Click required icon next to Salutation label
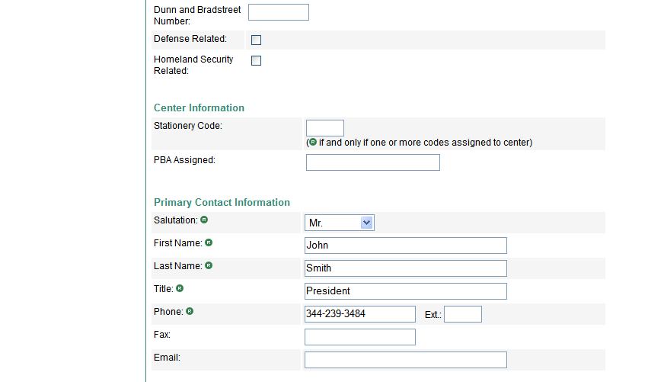 [204, 220]
